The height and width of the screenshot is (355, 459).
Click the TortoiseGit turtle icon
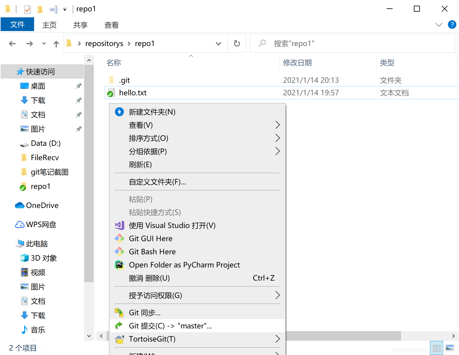(x=119, y=339)
